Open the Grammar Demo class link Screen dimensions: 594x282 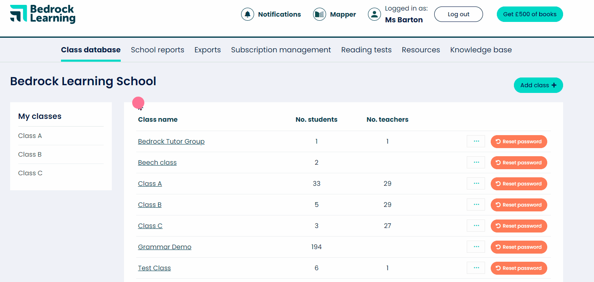[x=165, y=247]
